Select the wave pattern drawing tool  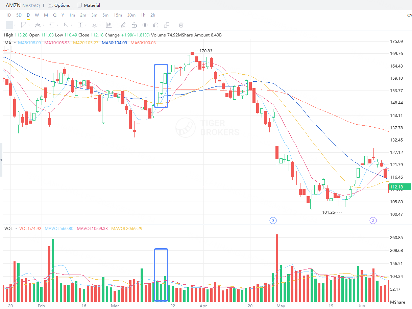38,25
